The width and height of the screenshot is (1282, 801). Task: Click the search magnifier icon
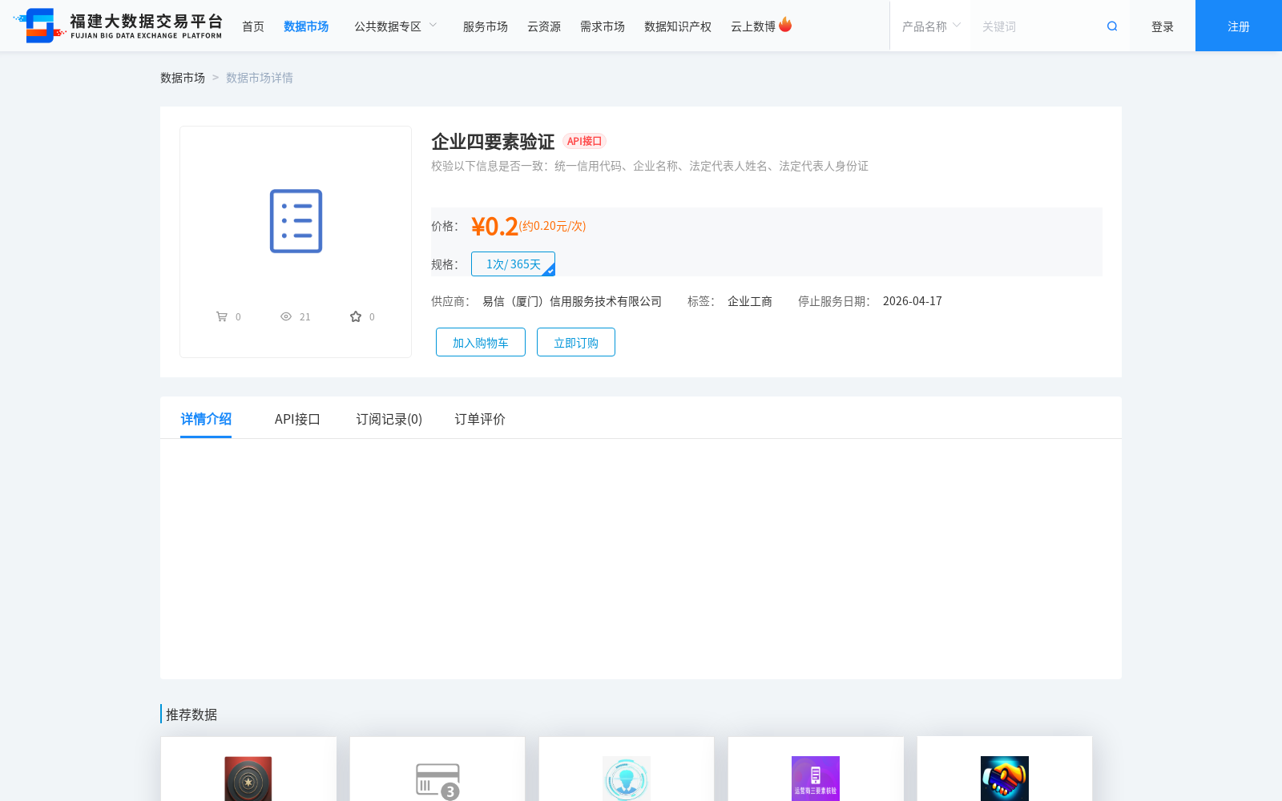click(1112, 26)
